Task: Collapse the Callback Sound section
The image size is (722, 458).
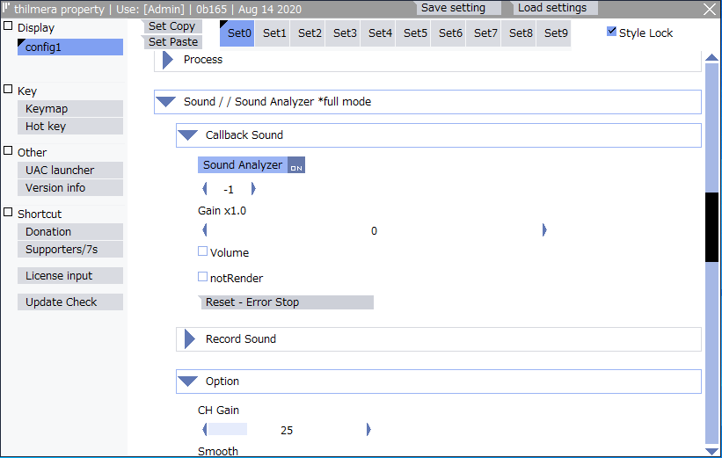Action: point(188,135)
